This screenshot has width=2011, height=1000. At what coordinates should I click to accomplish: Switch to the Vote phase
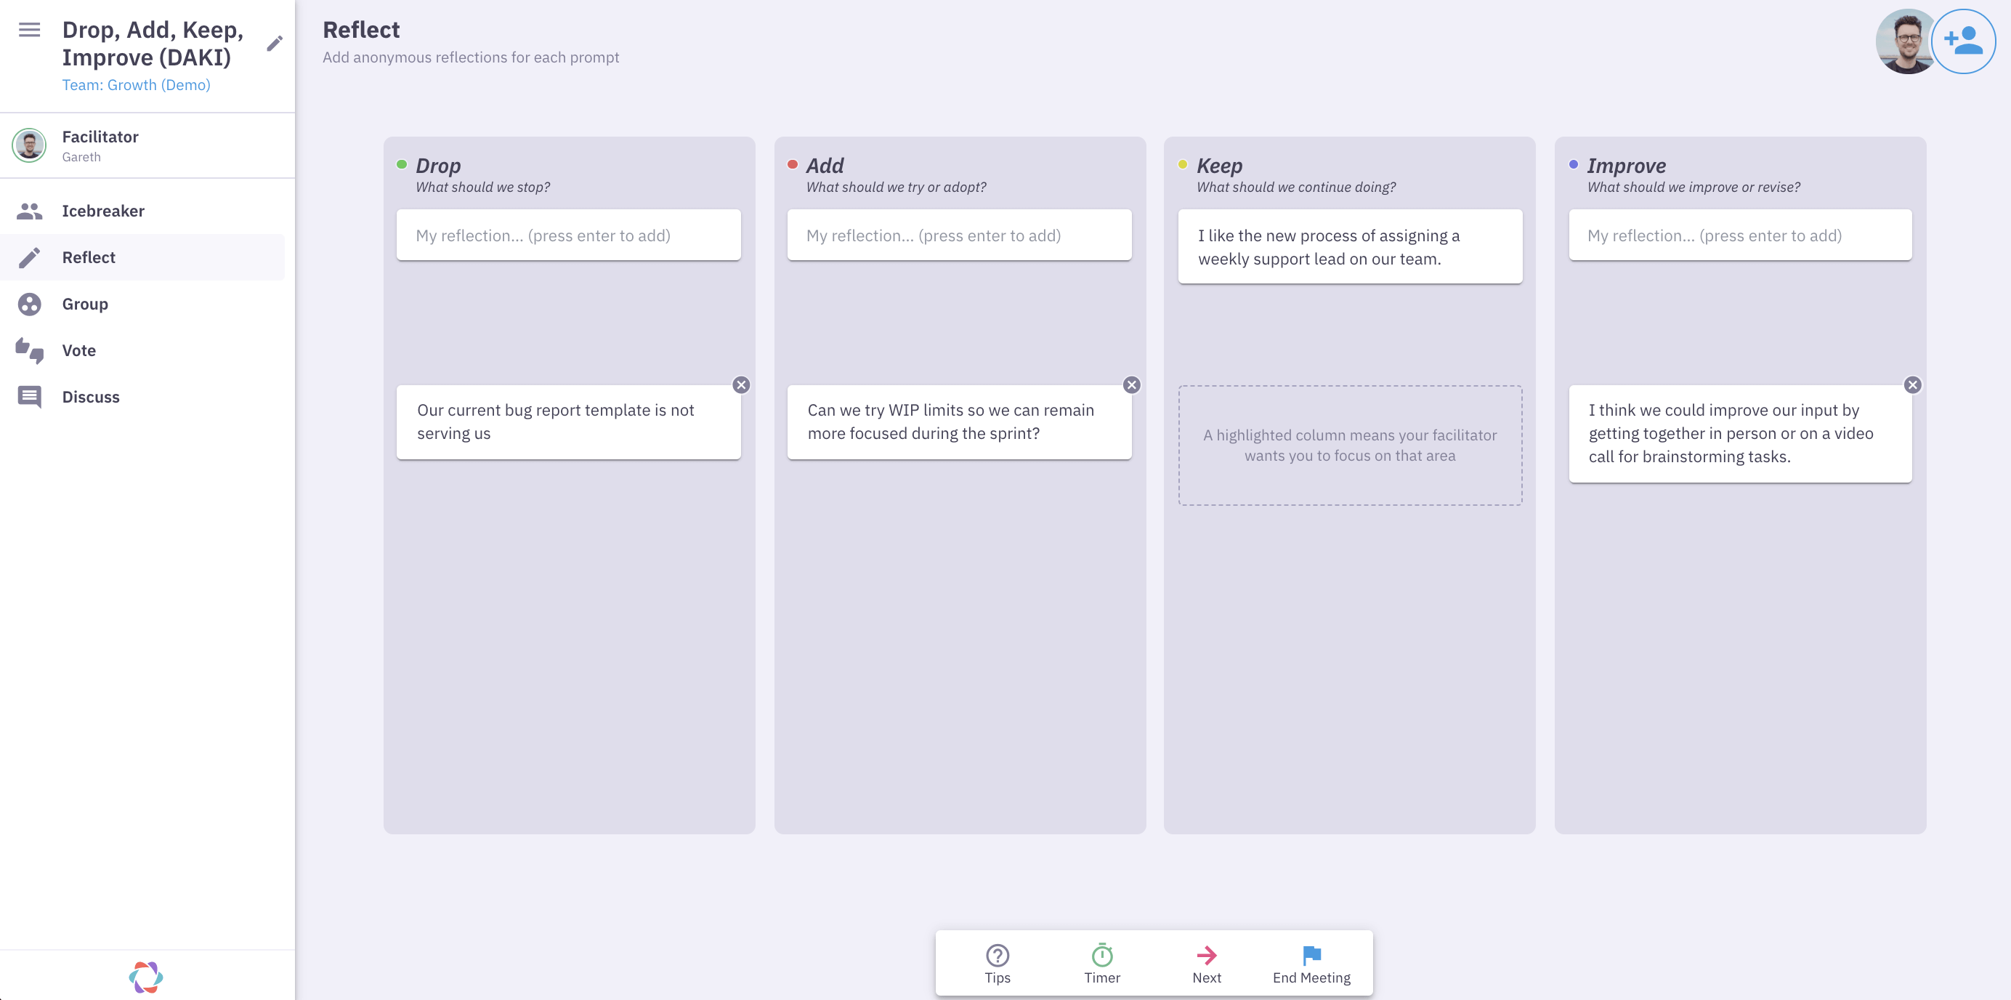point(79,350)
